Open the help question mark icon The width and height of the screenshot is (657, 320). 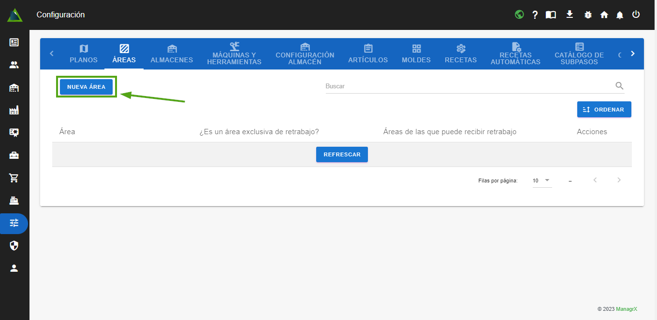(535, 15)
